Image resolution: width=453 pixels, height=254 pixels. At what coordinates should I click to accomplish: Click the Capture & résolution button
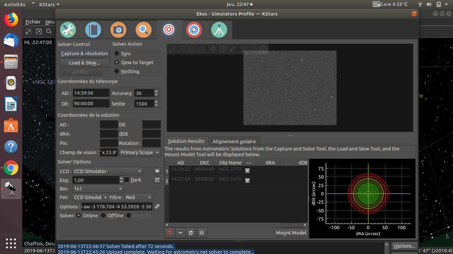85,54
